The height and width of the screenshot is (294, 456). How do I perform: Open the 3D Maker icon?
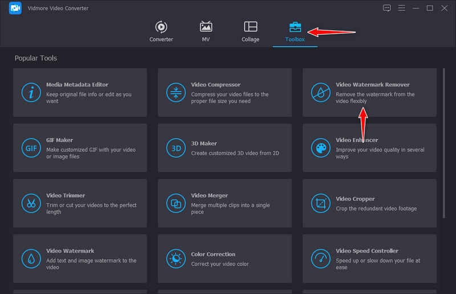pyautogui.click(x=176, y=148)
